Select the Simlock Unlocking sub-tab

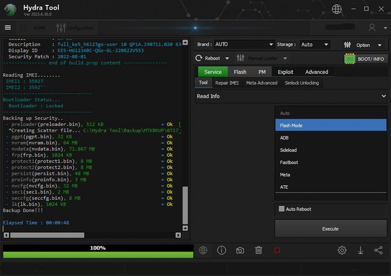[x=302, y=83]
